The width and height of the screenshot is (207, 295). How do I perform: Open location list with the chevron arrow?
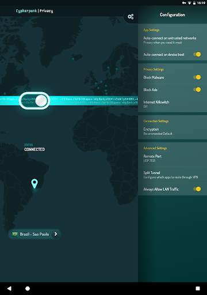click(56, 234)
